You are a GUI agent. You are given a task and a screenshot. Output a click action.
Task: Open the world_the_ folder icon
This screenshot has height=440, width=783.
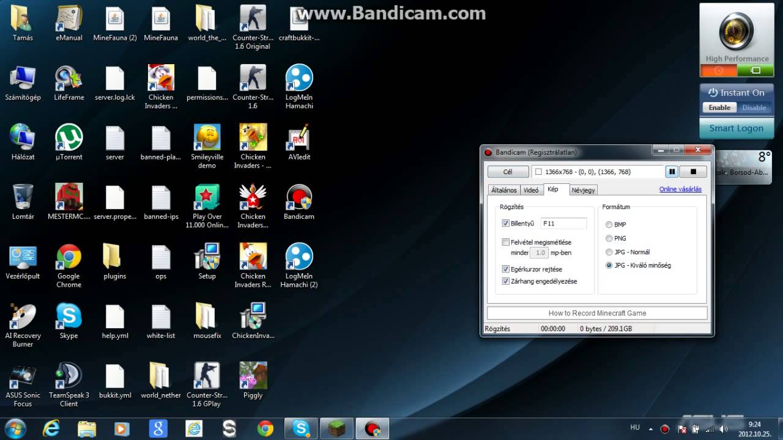coord(207,23)
